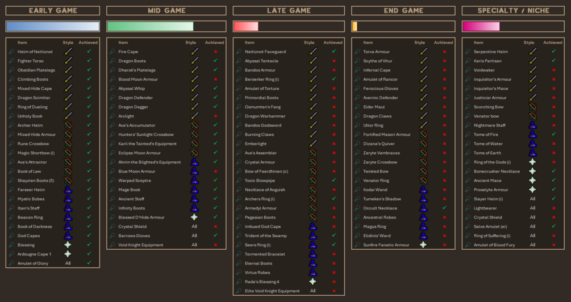Screen dimensions: 571x302
Task: Click the Tumeken's Shadow item name
Action: coord(382,199)
